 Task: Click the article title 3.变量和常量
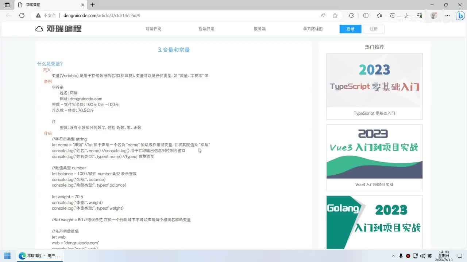174,50
